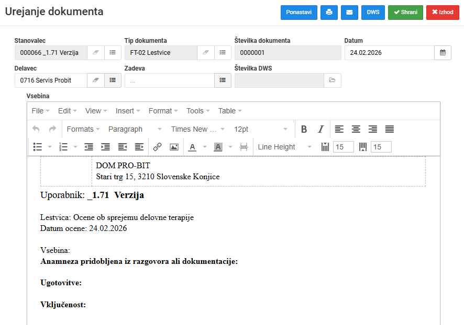Viewport: 464px width, 325px height.
Task: Insert or edit a link
Action: pos(158,147)
